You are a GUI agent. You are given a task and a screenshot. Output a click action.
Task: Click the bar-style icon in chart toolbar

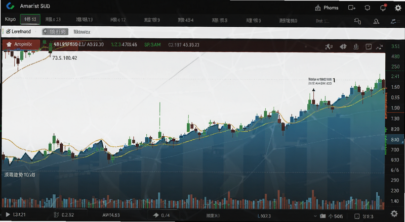pyautogui.click(x=356, y=46)
